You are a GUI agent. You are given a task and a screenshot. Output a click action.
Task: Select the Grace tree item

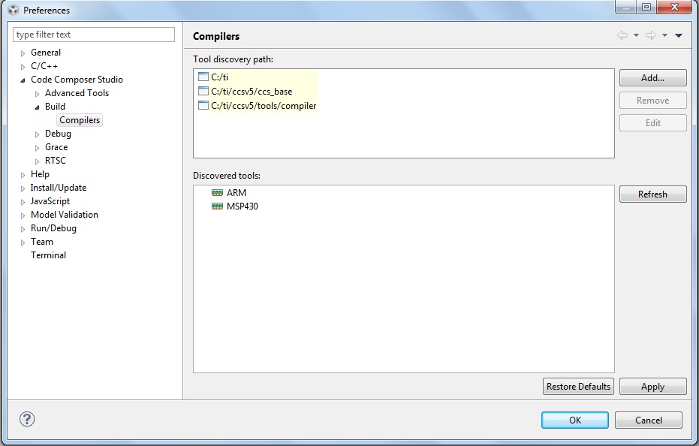pyautogui.click(x=56, y=146)
